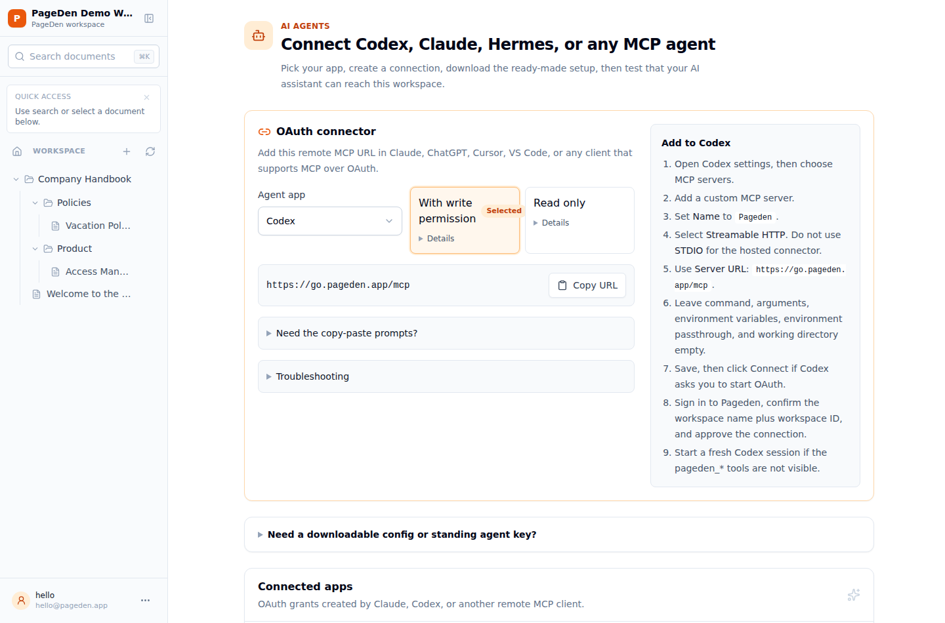This screenshot has height=623, width=945.
Task: Expand Need the copy-paste prompts section
Action: (446, 333)
